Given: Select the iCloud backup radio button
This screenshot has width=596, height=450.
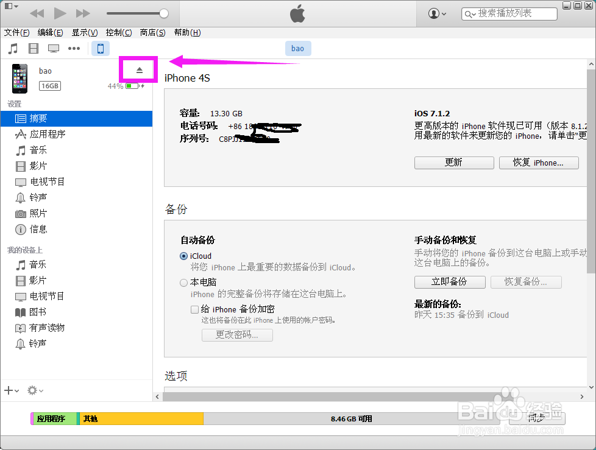Looking at the screenshot, I should coord(183,256).
